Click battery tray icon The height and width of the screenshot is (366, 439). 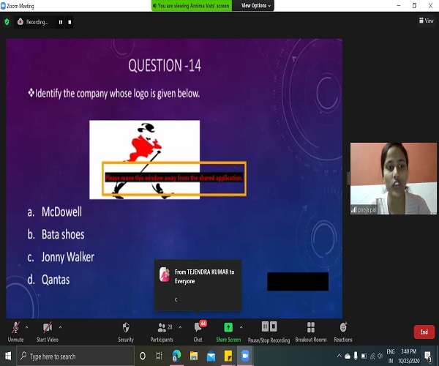pos(364,356)
